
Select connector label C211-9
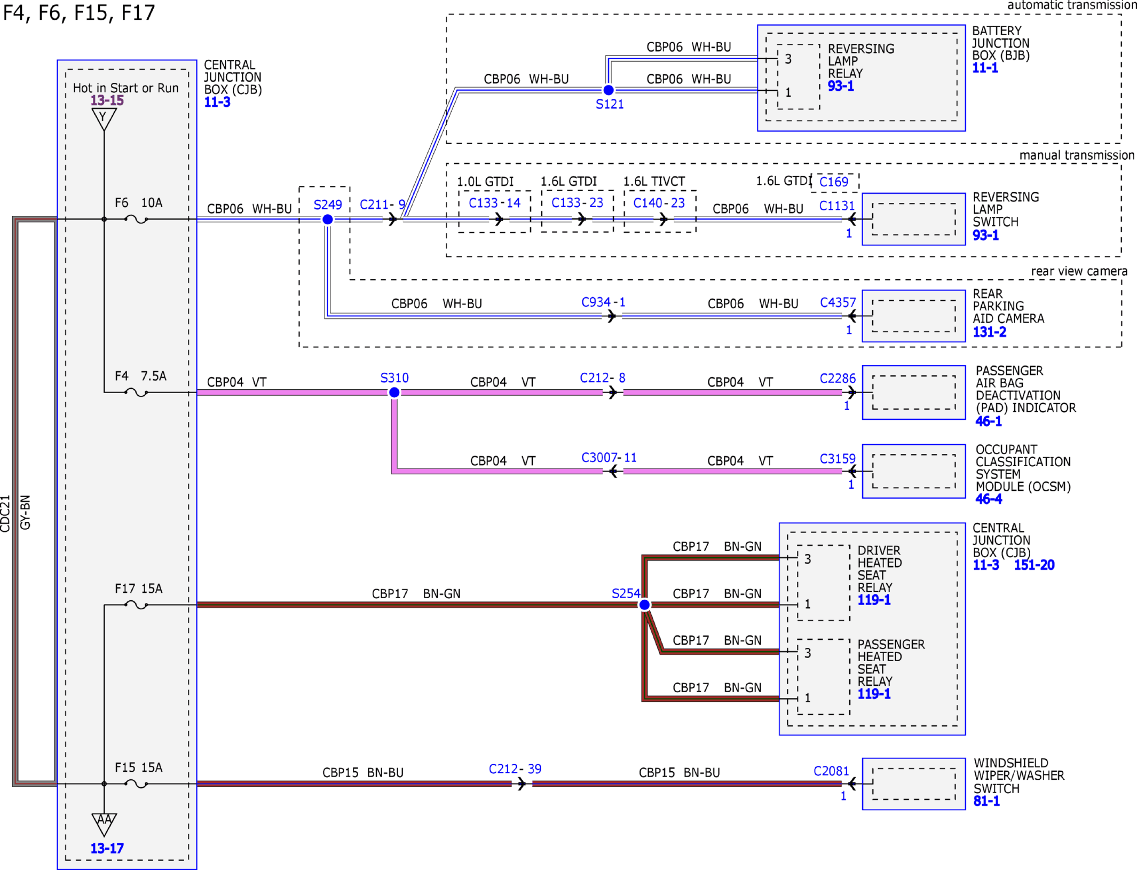[382, 205]
